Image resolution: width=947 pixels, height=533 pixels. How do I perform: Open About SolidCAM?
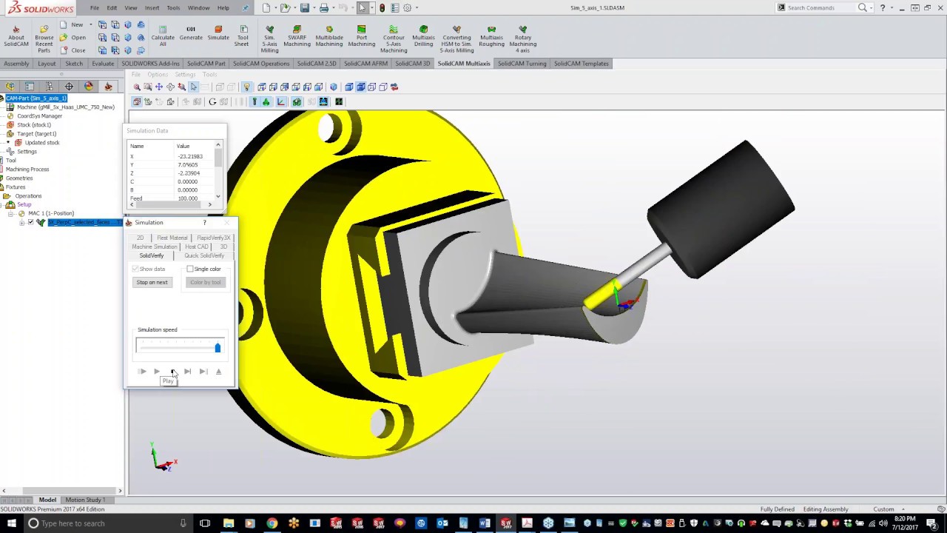[x=16, y=37]
